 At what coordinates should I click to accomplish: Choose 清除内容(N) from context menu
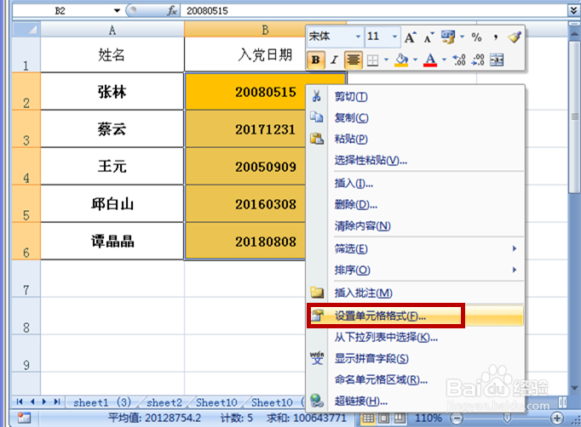(415, 225)
